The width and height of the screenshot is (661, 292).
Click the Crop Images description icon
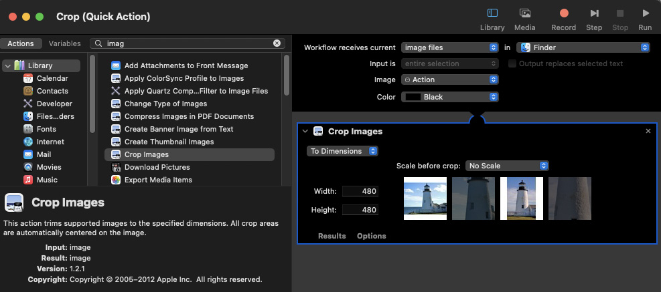click(x=14, y=202)
